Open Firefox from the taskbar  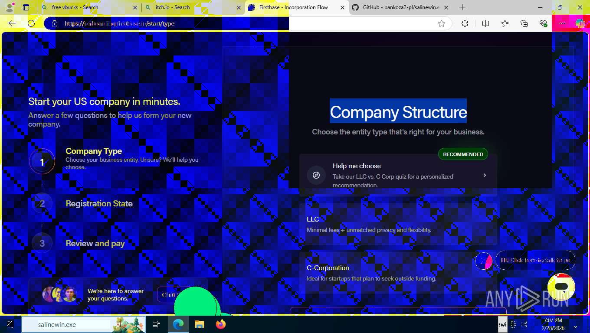coord(221,324)
